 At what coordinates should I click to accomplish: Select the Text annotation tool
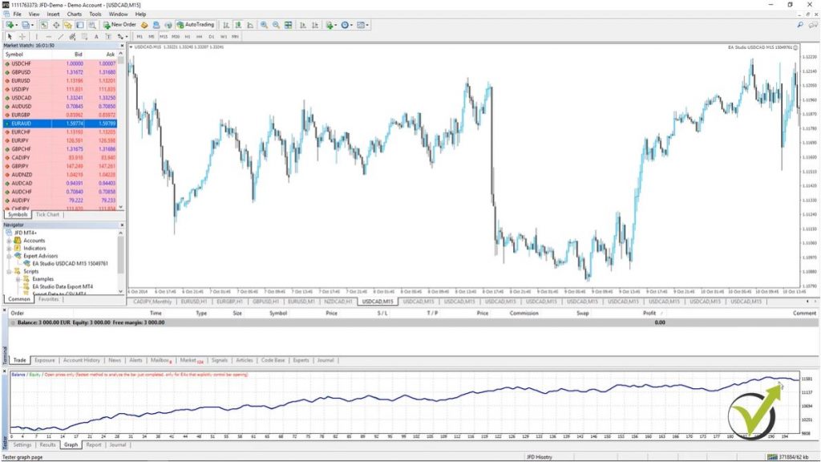97,36
